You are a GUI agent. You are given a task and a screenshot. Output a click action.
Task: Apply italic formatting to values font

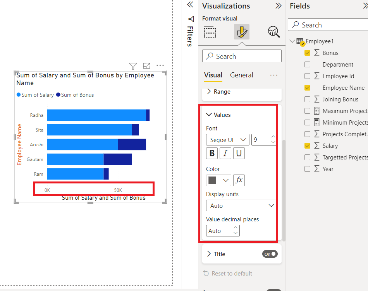click(225, 153)
